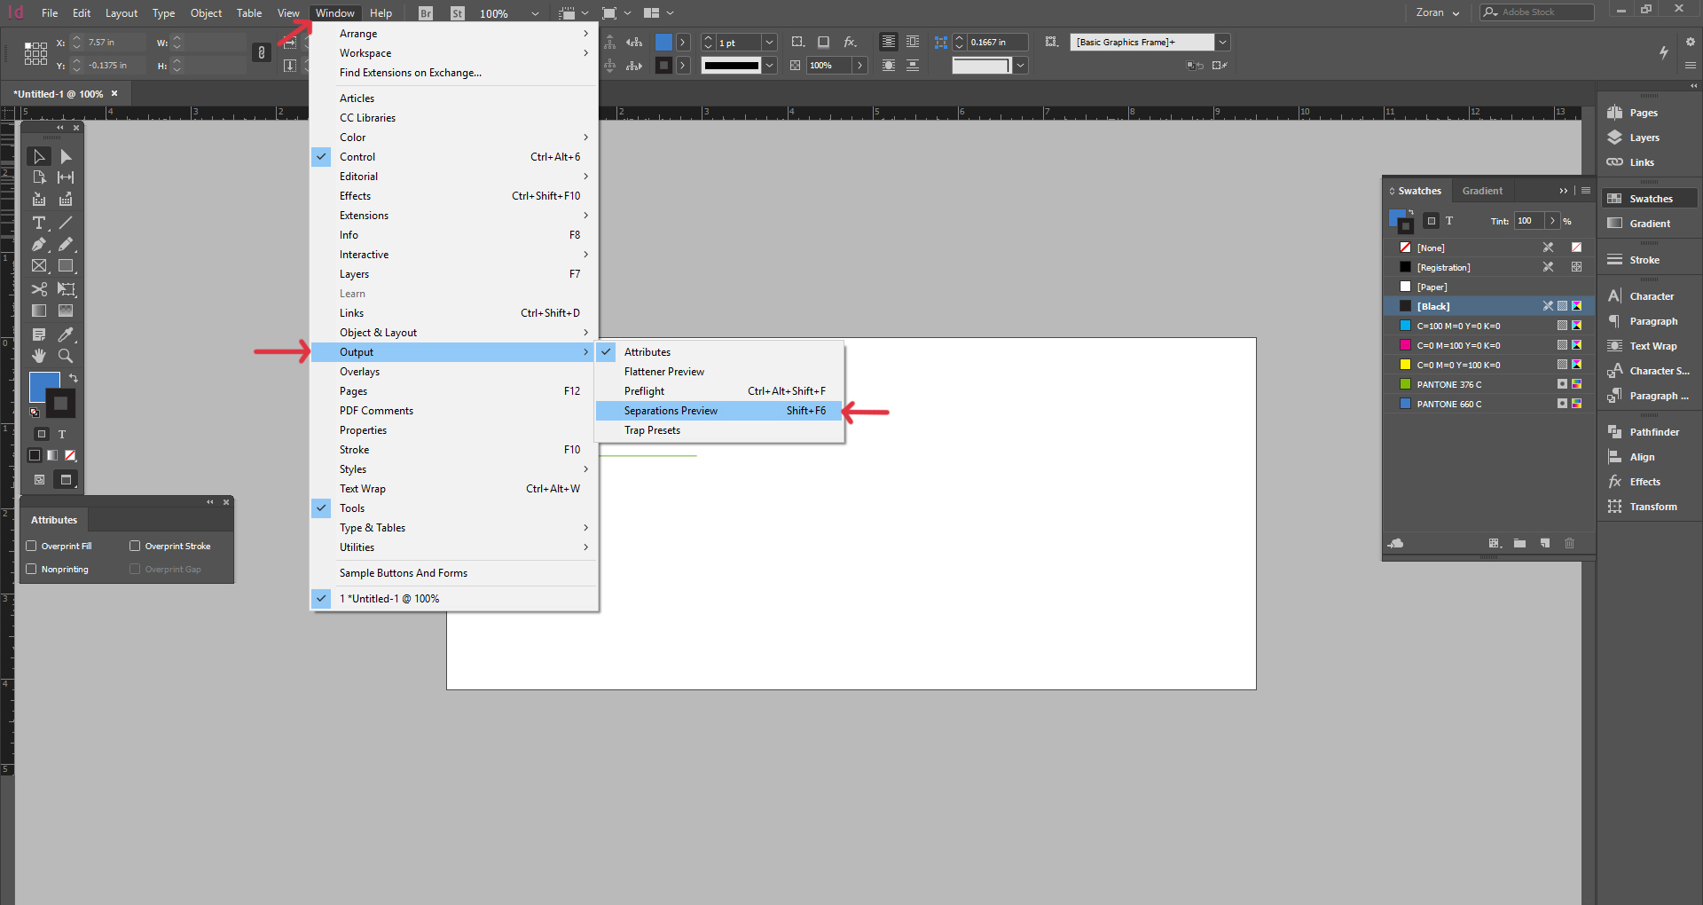Viewport: 1703px width, 905px height.
Task: Enable the Overprint Fill checkbox
Action: (33, 546)
